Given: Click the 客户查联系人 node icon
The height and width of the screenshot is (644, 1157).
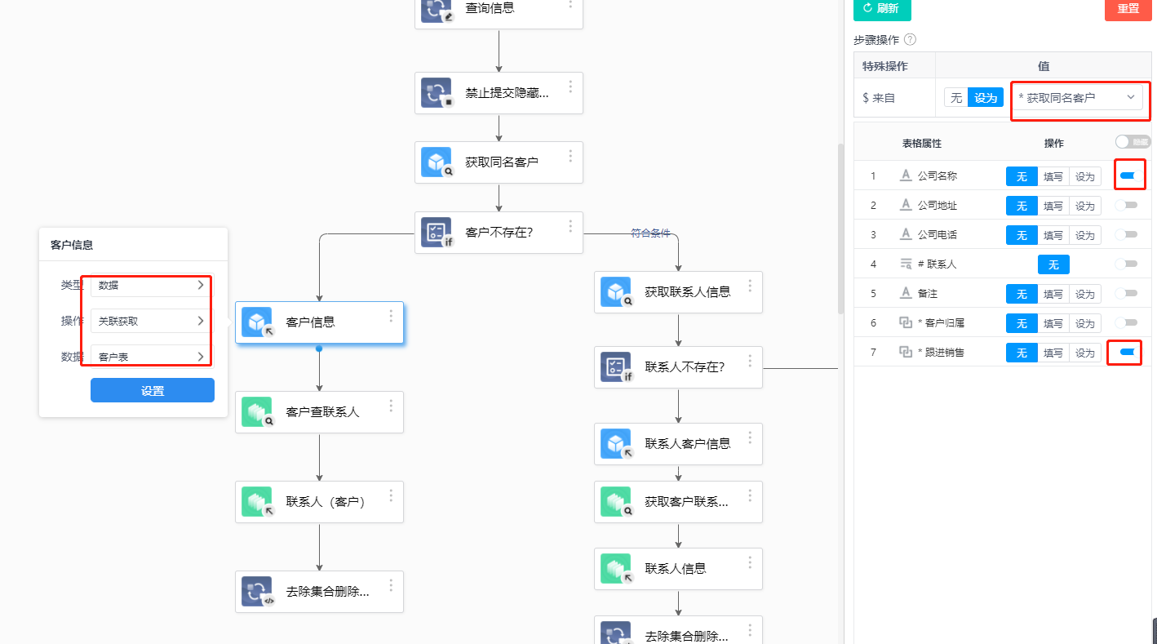Looking at the screenshot, I should click(256, 411).
